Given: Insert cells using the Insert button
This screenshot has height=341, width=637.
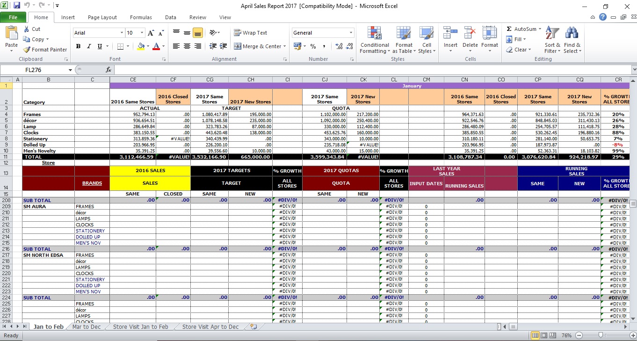Looking at the screenshot, I should click(x=450, y=40).
